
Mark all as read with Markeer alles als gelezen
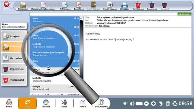(43, 6)
